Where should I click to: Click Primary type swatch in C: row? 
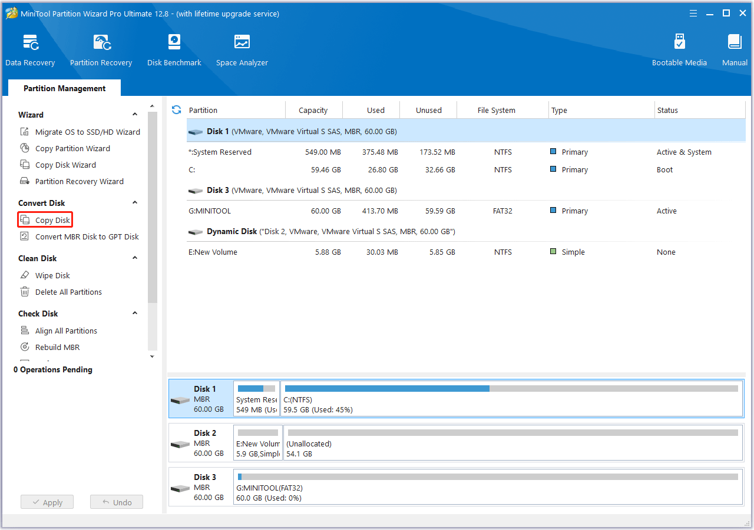coord(553,169)
